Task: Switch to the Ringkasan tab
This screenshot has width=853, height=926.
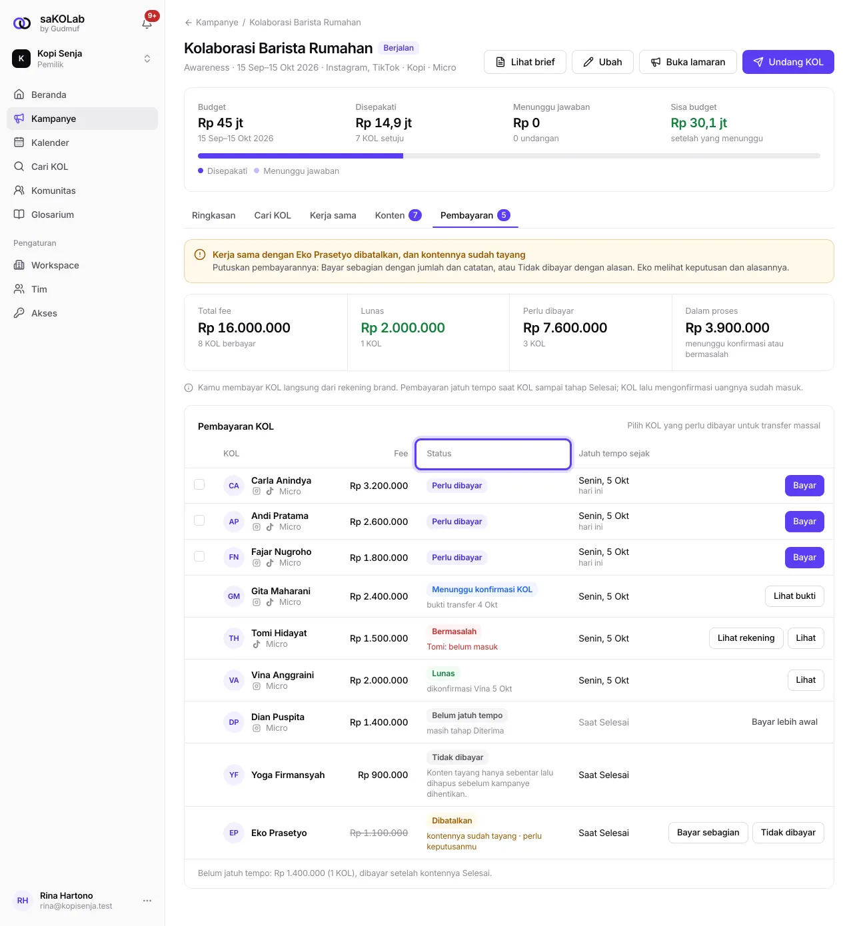Action: point(214,215)
